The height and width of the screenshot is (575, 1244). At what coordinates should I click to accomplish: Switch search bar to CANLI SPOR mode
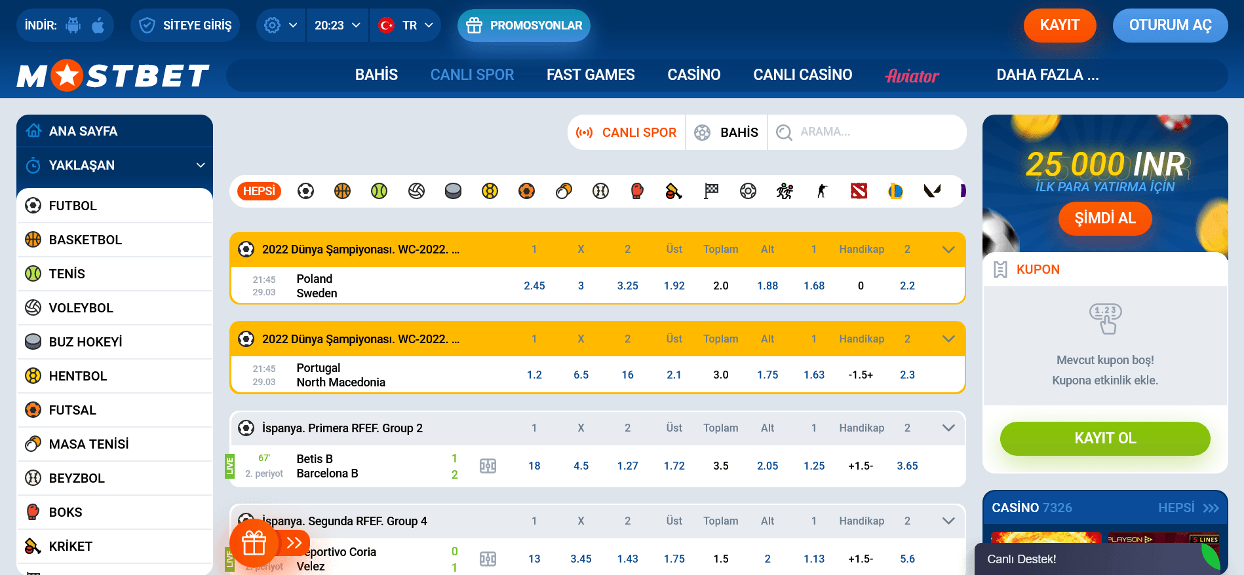tap(627, 132)
